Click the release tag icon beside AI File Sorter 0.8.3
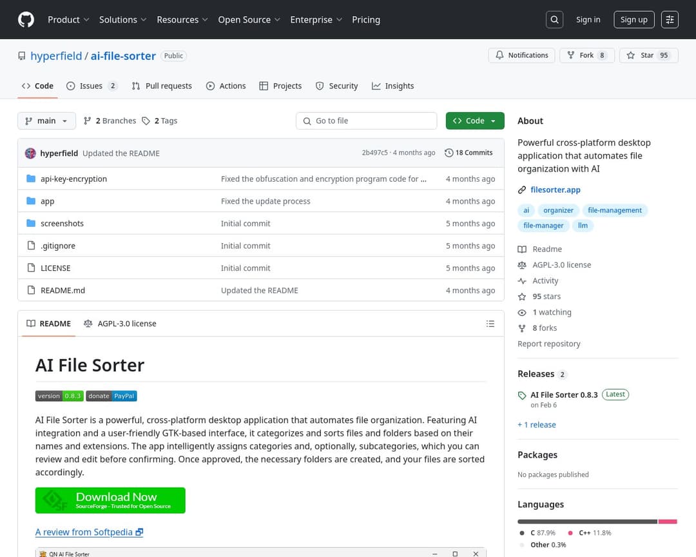This screenshot has width=696, height=557. click(522, 395)
